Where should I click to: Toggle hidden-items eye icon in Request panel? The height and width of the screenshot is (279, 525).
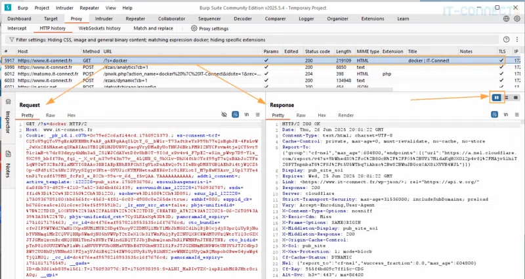click(224, 114)
